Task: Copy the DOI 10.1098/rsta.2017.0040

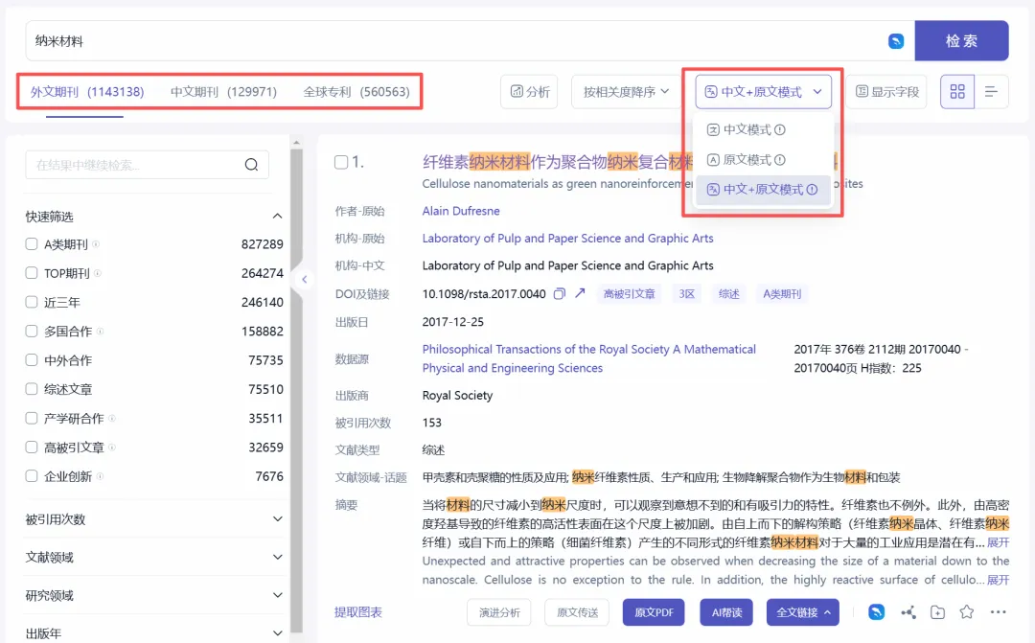Action: click(559, 294)
